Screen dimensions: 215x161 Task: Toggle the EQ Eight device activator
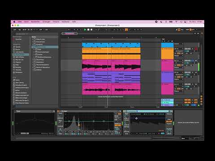58,111
